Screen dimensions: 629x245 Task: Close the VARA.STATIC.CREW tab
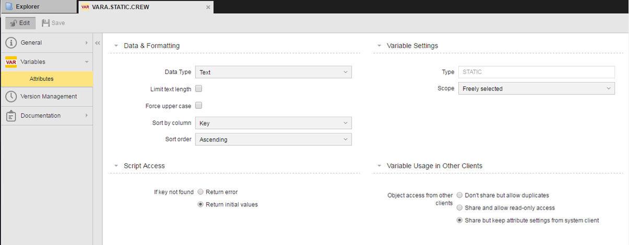[x=208, y=7]
